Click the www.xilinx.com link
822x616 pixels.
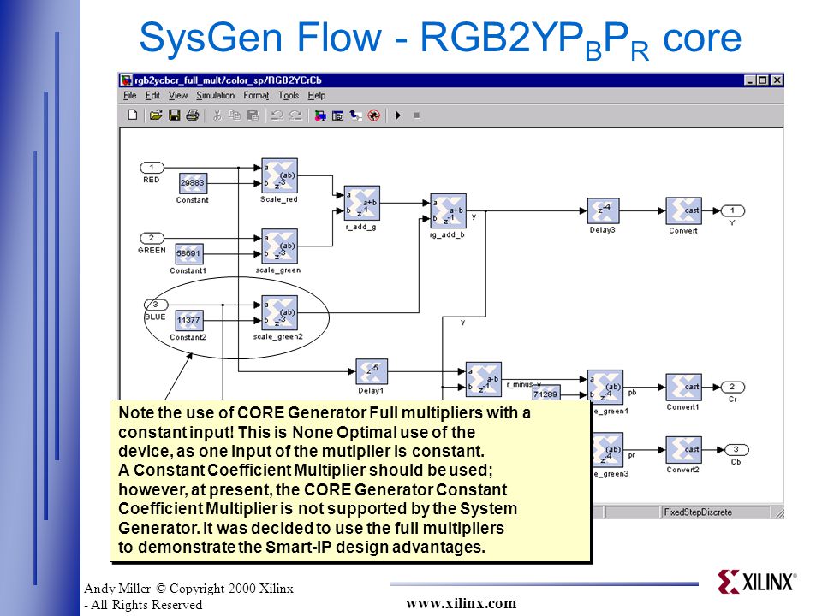pyautogui.click(x=462, y=603)
